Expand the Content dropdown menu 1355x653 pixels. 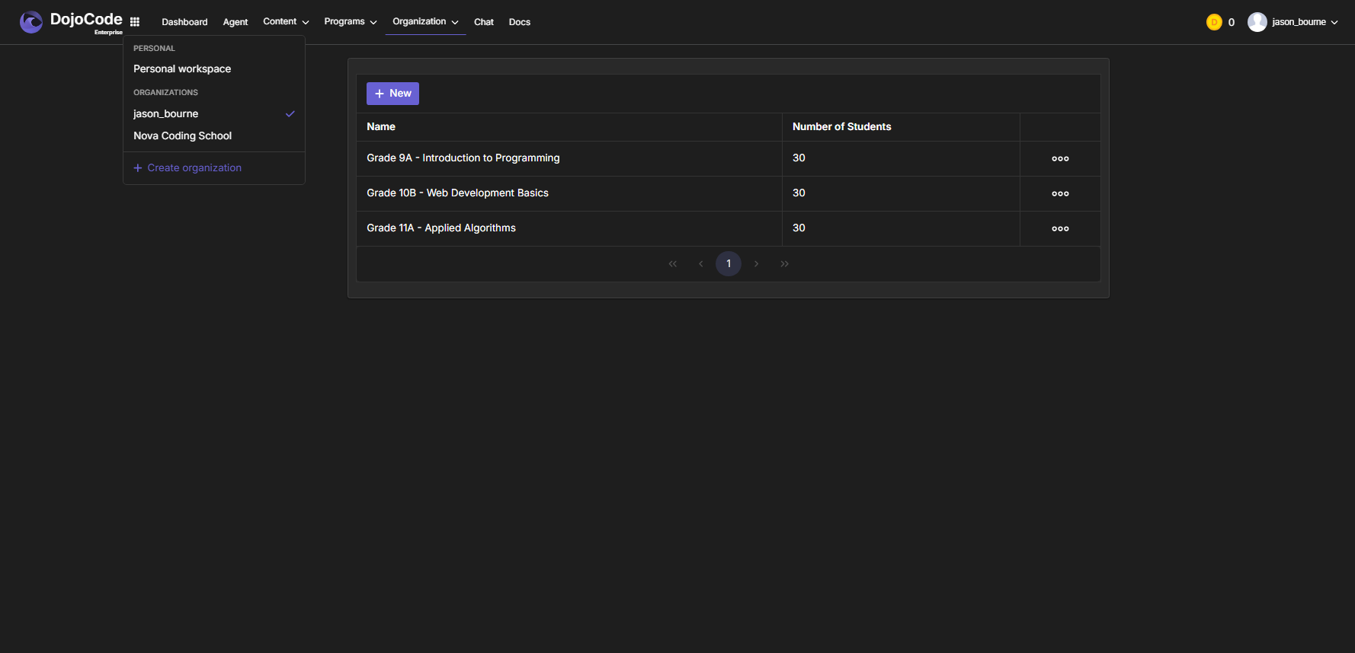286,21
